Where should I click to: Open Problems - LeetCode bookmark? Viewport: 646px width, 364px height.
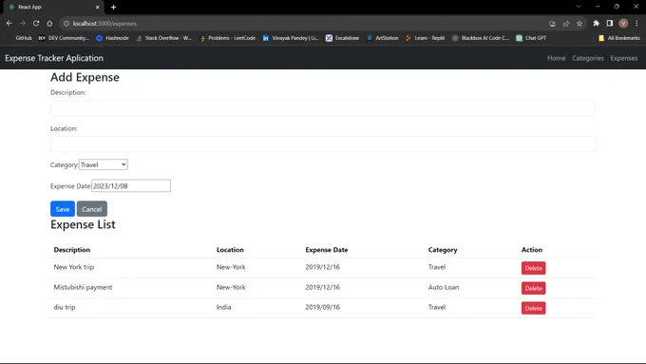(x=227, y=38)
